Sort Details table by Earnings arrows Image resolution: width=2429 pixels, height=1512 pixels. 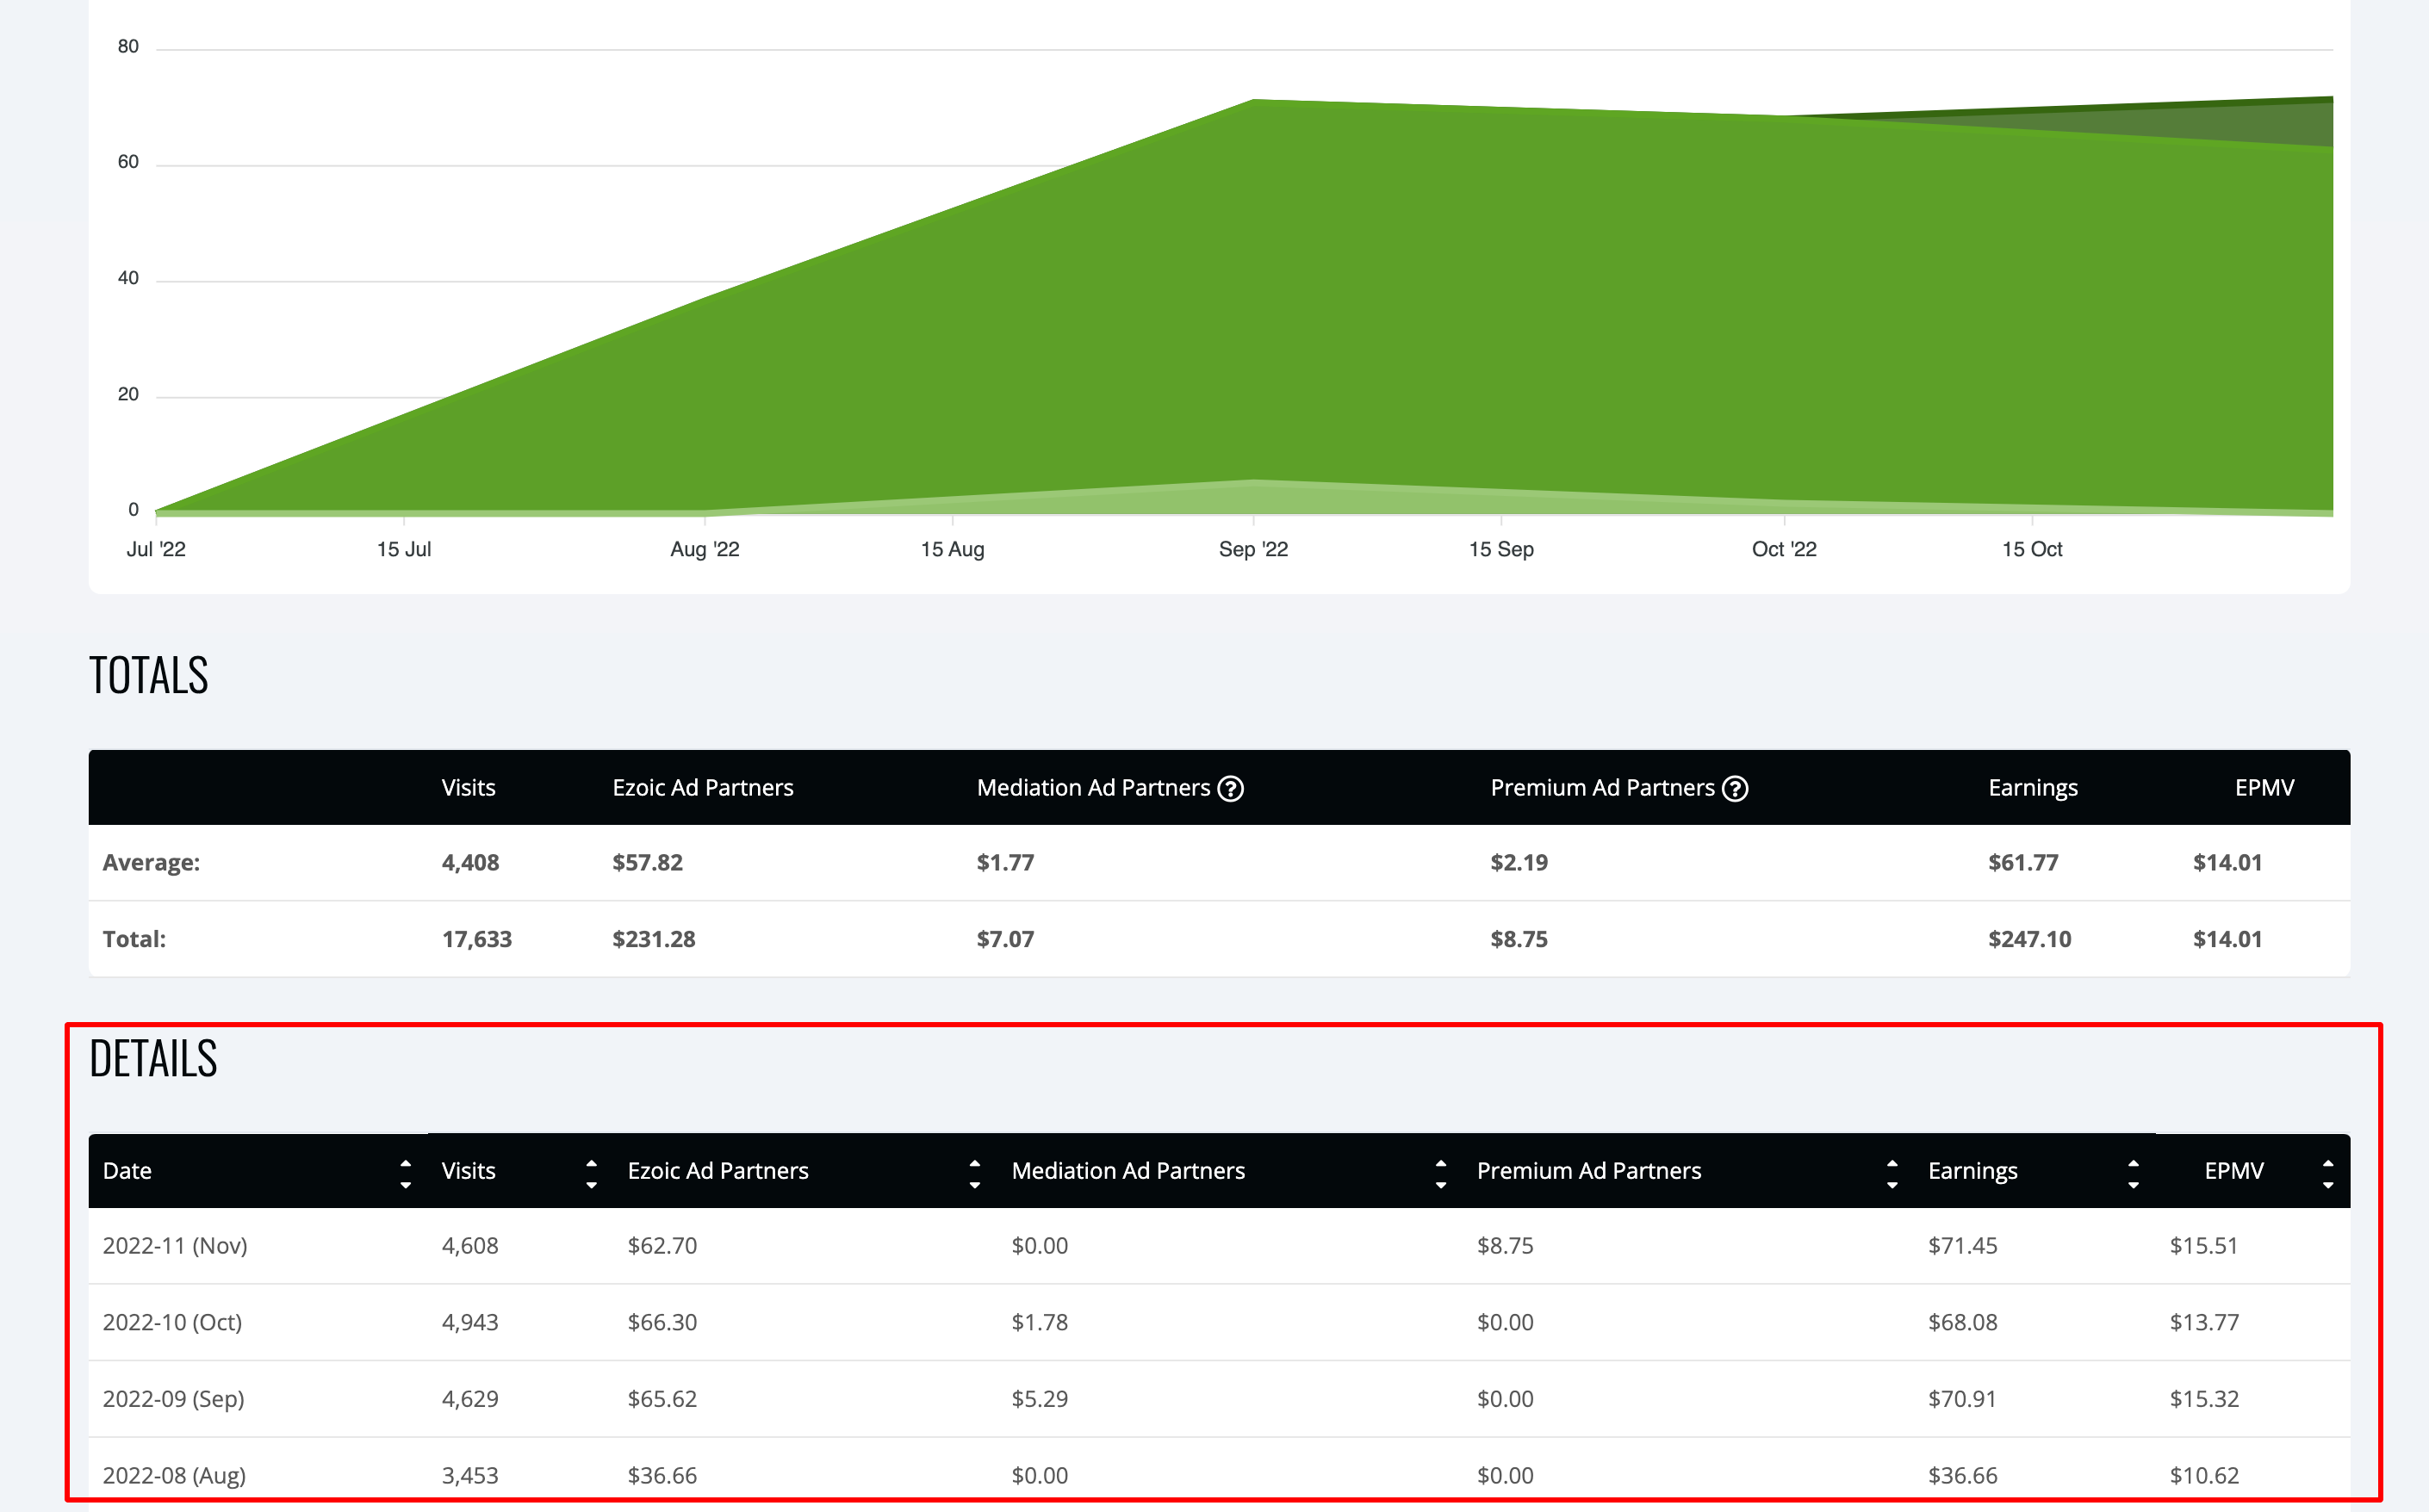point(2133,1173)
